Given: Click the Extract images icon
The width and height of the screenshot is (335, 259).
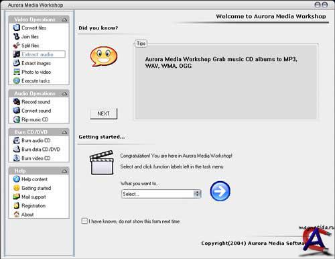Looking at the screenshot, I should tap(17, 63).
